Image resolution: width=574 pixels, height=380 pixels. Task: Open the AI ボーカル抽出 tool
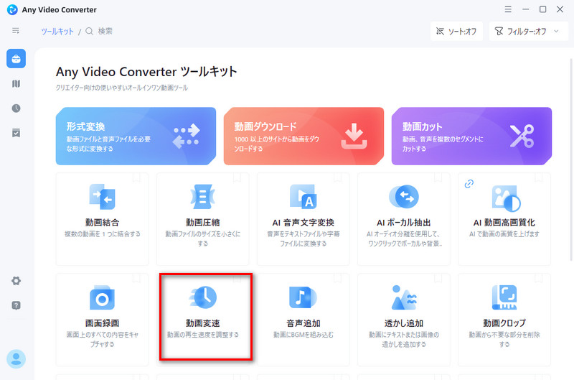pyautogui.click(x=404, y=219)
